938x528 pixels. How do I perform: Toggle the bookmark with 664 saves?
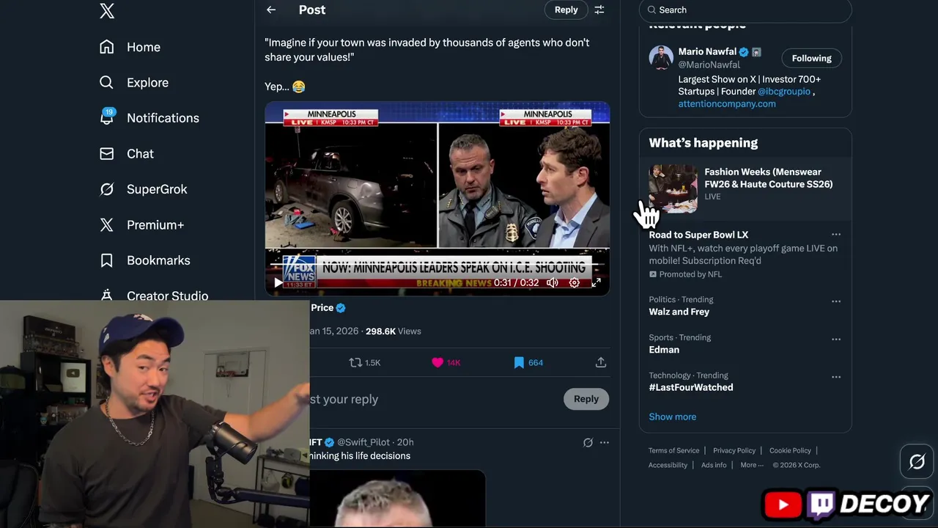tap(528, 362)
